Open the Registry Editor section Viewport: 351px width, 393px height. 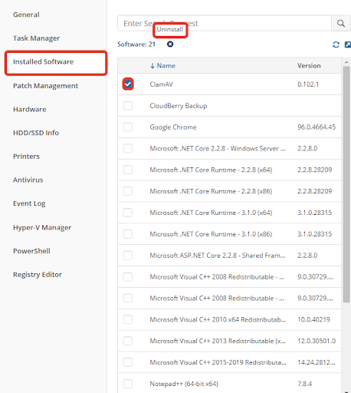(x=38, y=275)
